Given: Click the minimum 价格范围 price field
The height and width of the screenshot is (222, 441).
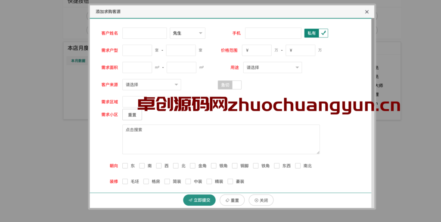Looking at the screenshot, I should (257, 50).
